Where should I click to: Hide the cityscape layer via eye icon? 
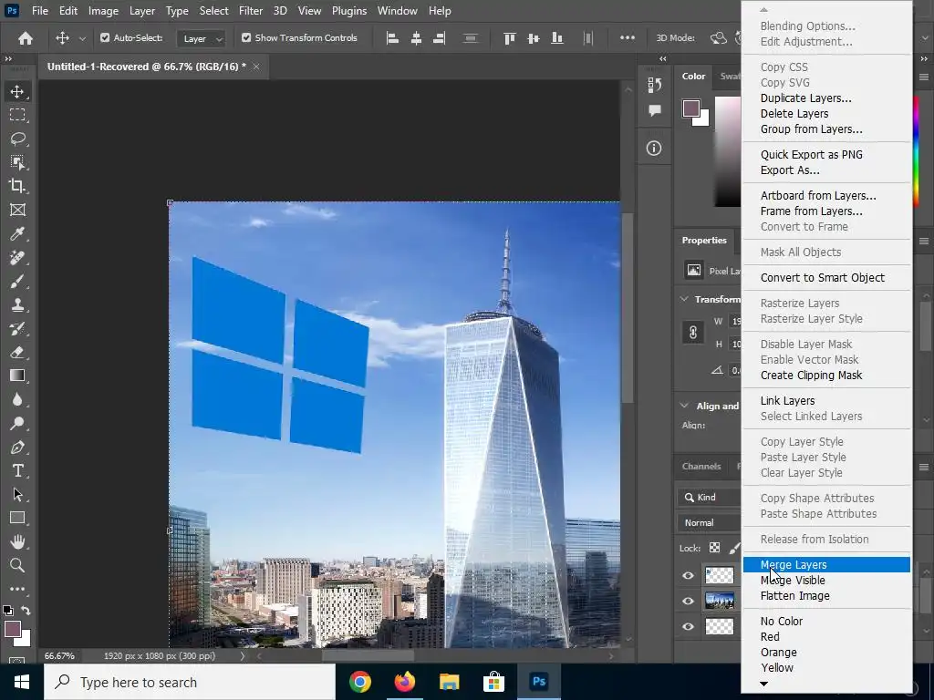[688, 602]
